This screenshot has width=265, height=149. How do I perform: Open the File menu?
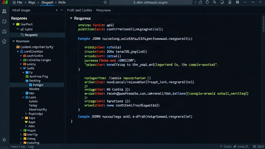(x=19, y=2)
